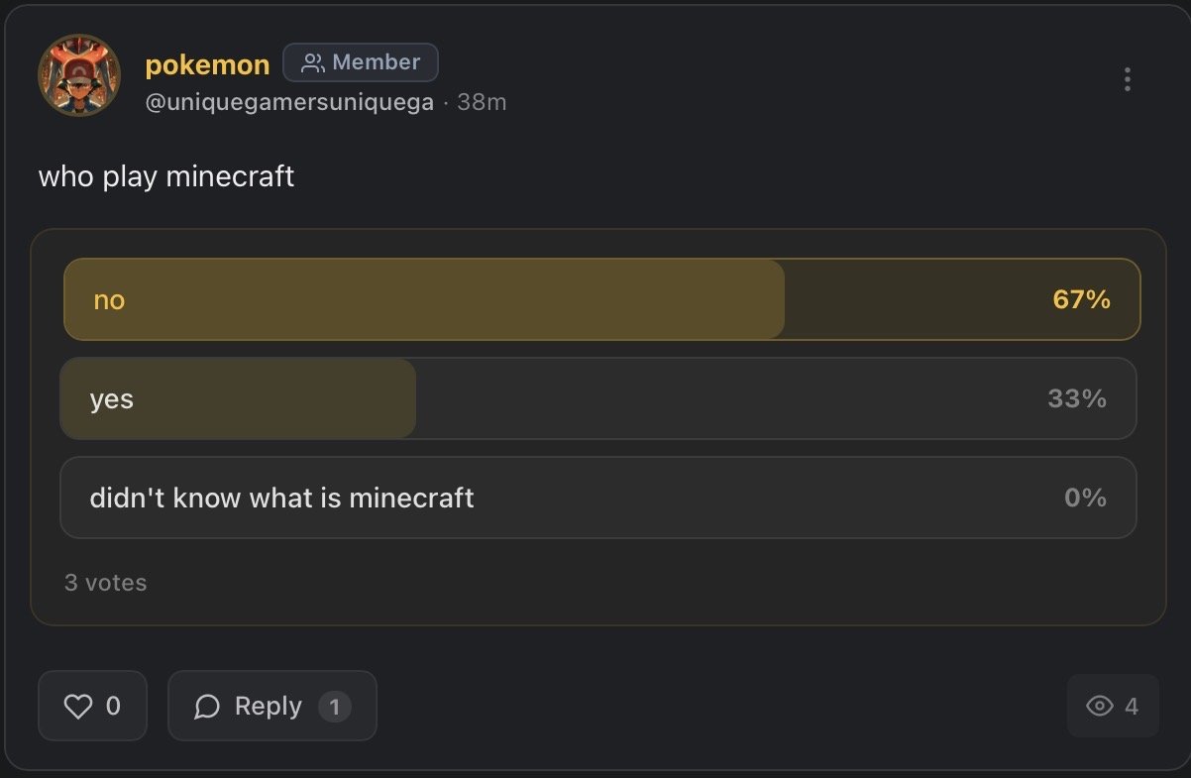This screenshot has width=1191, height=778.
Task: Click the 38m post timestamp
Action: tap(482, 102)
